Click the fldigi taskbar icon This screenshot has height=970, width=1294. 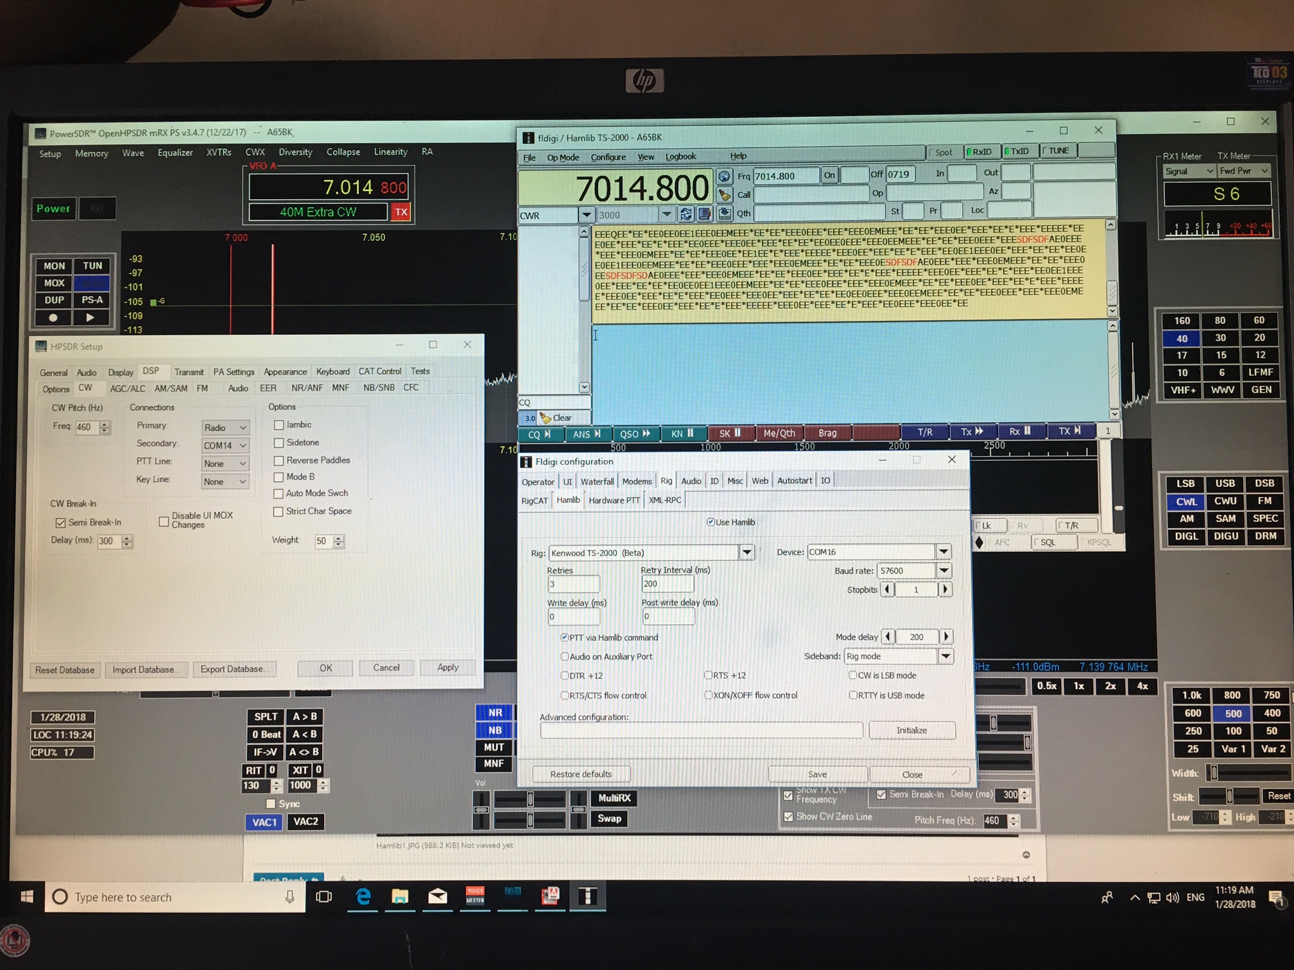coord(587,896)
